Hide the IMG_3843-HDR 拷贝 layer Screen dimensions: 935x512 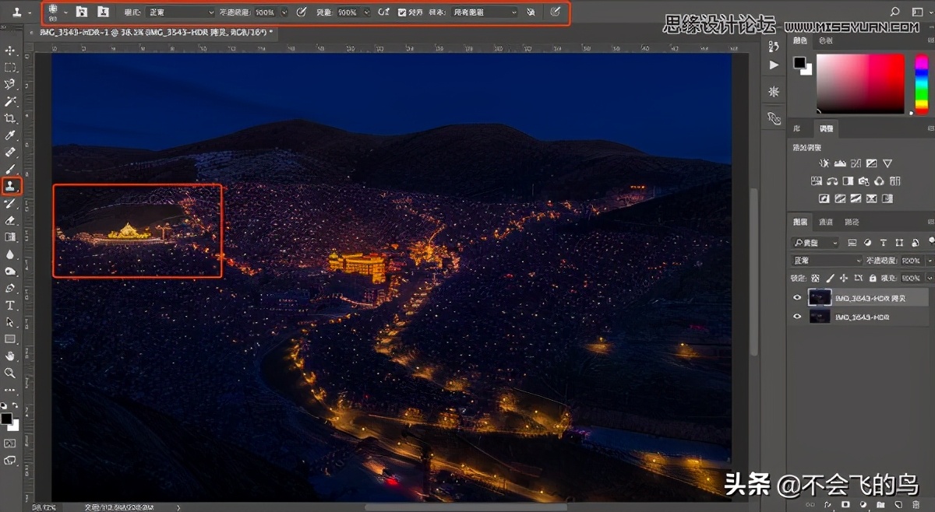[797, 297]
